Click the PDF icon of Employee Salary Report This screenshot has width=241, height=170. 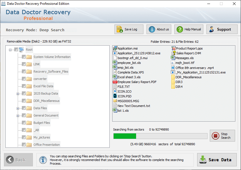pyautogui.click(x=115, y=82)
